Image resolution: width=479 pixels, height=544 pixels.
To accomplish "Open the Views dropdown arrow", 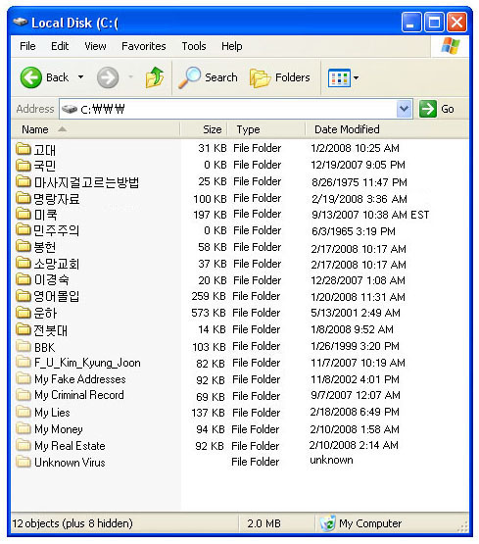I will pyautogui.click(x=356, y=77).
